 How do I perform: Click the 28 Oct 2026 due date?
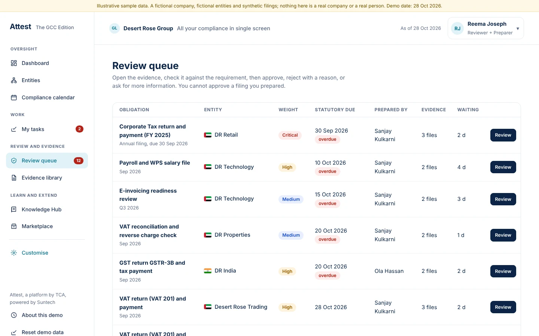pos(331,307)
